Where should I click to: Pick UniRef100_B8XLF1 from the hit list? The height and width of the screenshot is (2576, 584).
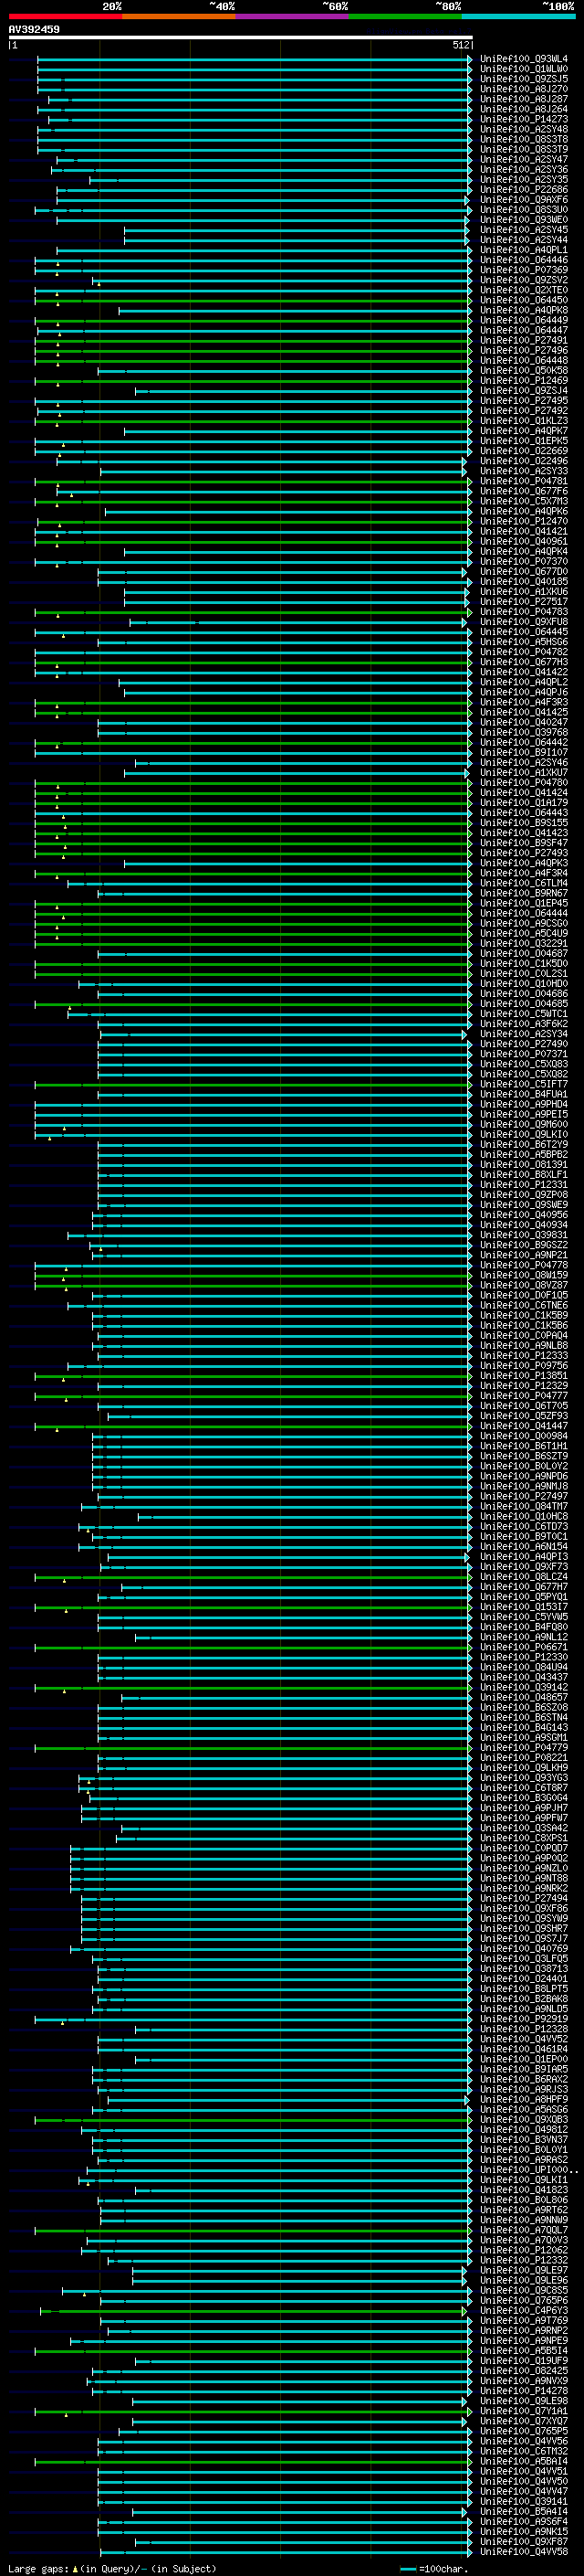pyautogui.click(x=524, y=1174)
